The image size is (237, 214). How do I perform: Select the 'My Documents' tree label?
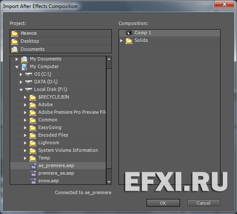[46, 59]
